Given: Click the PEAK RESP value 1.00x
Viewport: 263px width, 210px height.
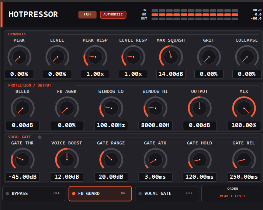Looking at the screenshot, I should click(x=95, y=74).
